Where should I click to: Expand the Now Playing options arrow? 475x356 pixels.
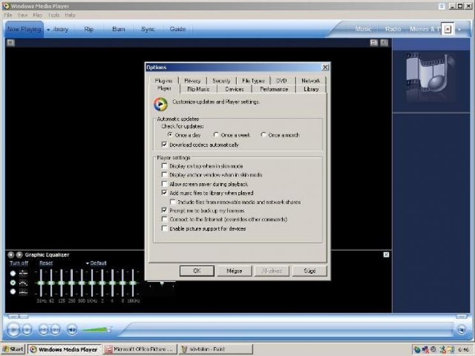click(x=49, y=29)
